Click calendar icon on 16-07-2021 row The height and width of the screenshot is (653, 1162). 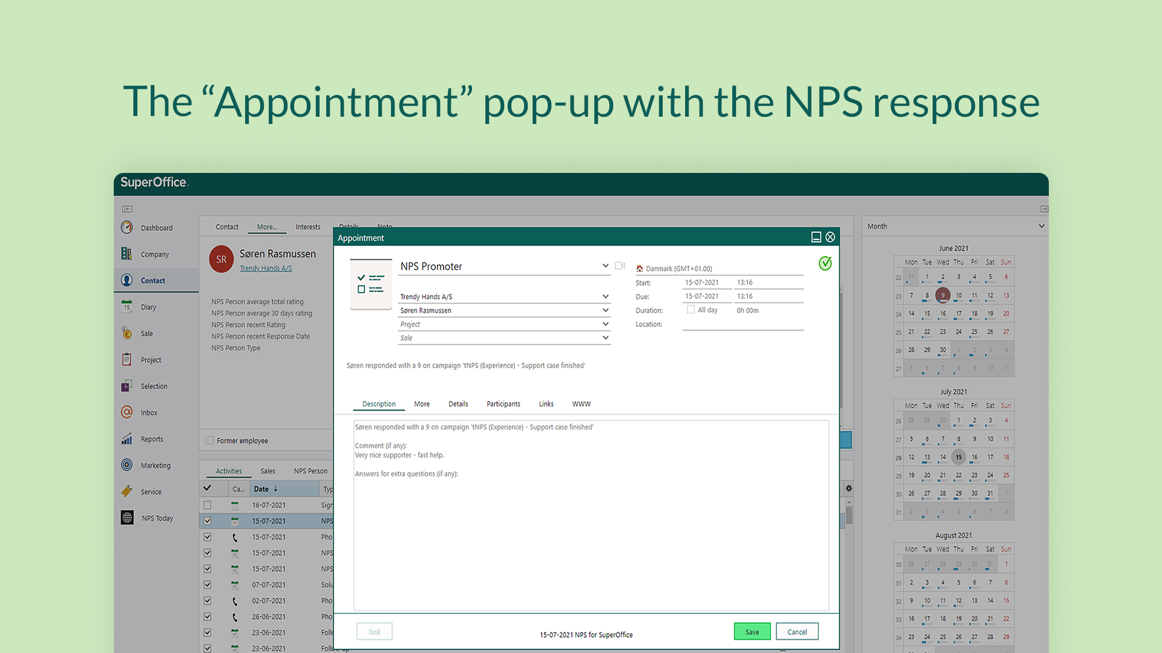tap(235, 505)
